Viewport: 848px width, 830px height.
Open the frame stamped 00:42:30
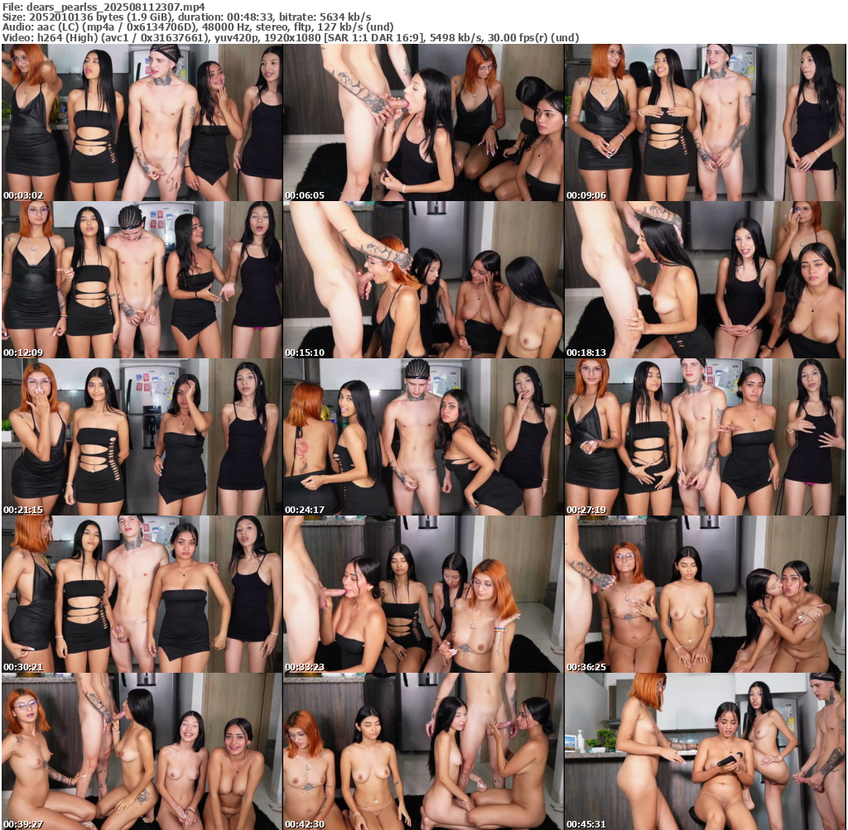click(x=423, y=751)
